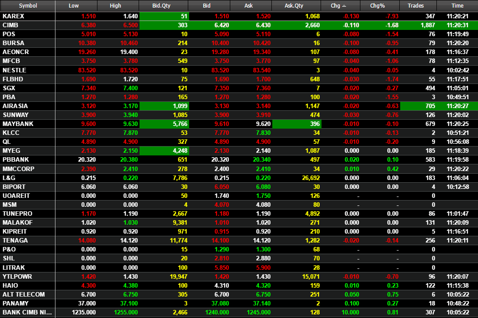Select the PBBANK symbol
This screenshot has width=478, height=318.
[x=16, y=159]
